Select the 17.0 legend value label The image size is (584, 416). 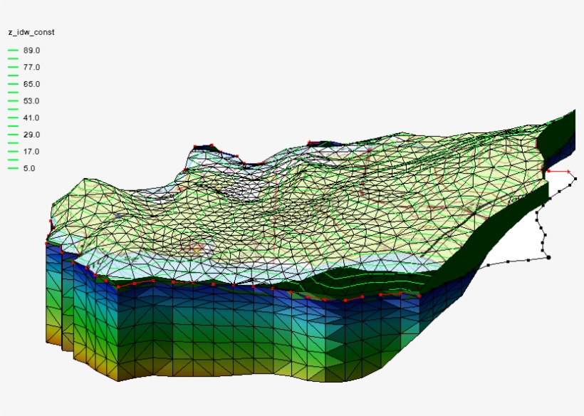(31, 152)
